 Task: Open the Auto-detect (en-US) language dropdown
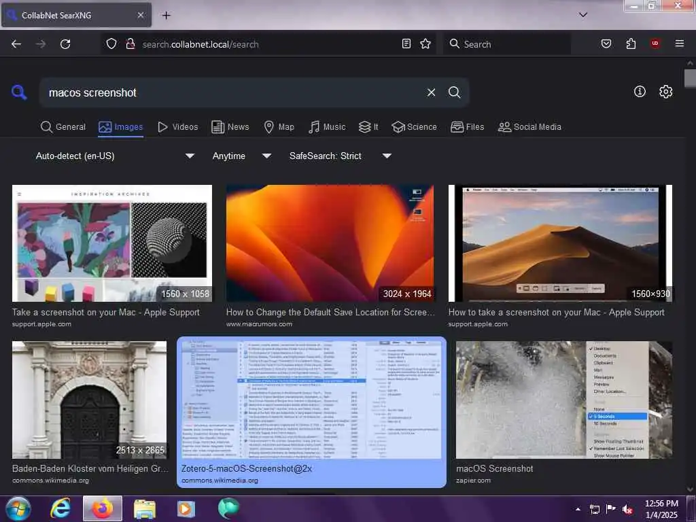[115, 156]
